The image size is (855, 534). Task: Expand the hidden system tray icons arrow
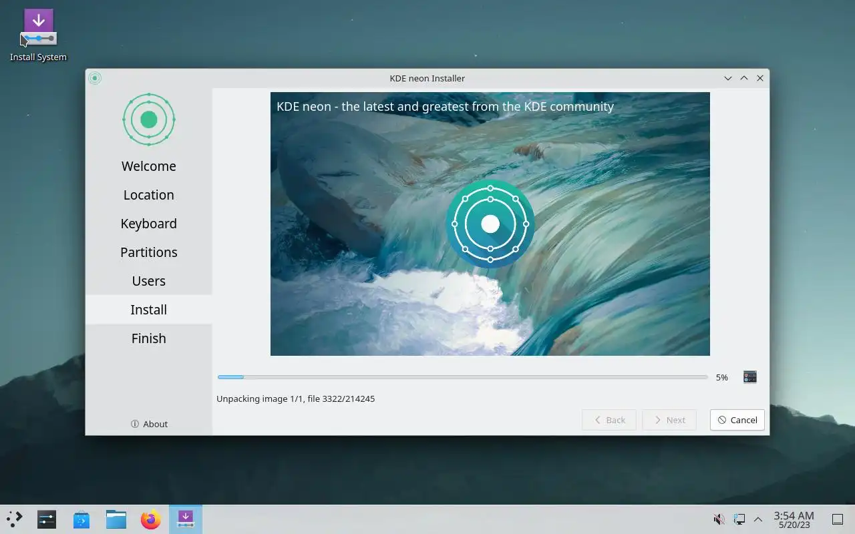coord(758,519)
